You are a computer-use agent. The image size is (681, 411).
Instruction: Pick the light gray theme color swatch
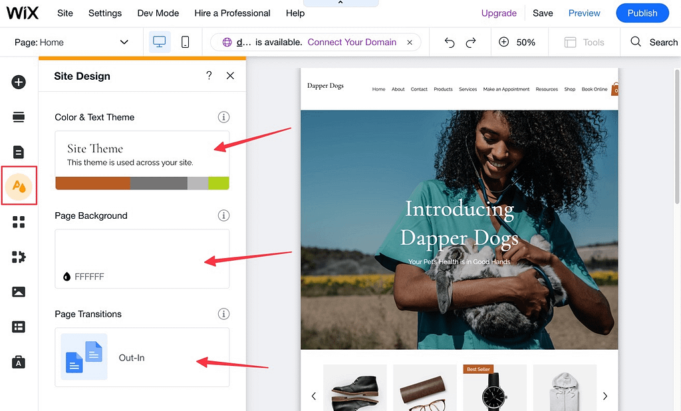coord(198,184)
